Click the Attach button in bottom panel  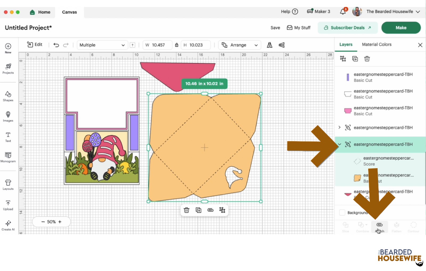tap(379, 227)
